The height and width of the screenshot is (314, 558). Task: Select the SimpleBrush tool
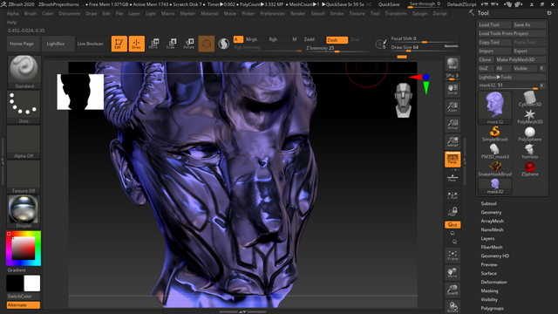495,133
